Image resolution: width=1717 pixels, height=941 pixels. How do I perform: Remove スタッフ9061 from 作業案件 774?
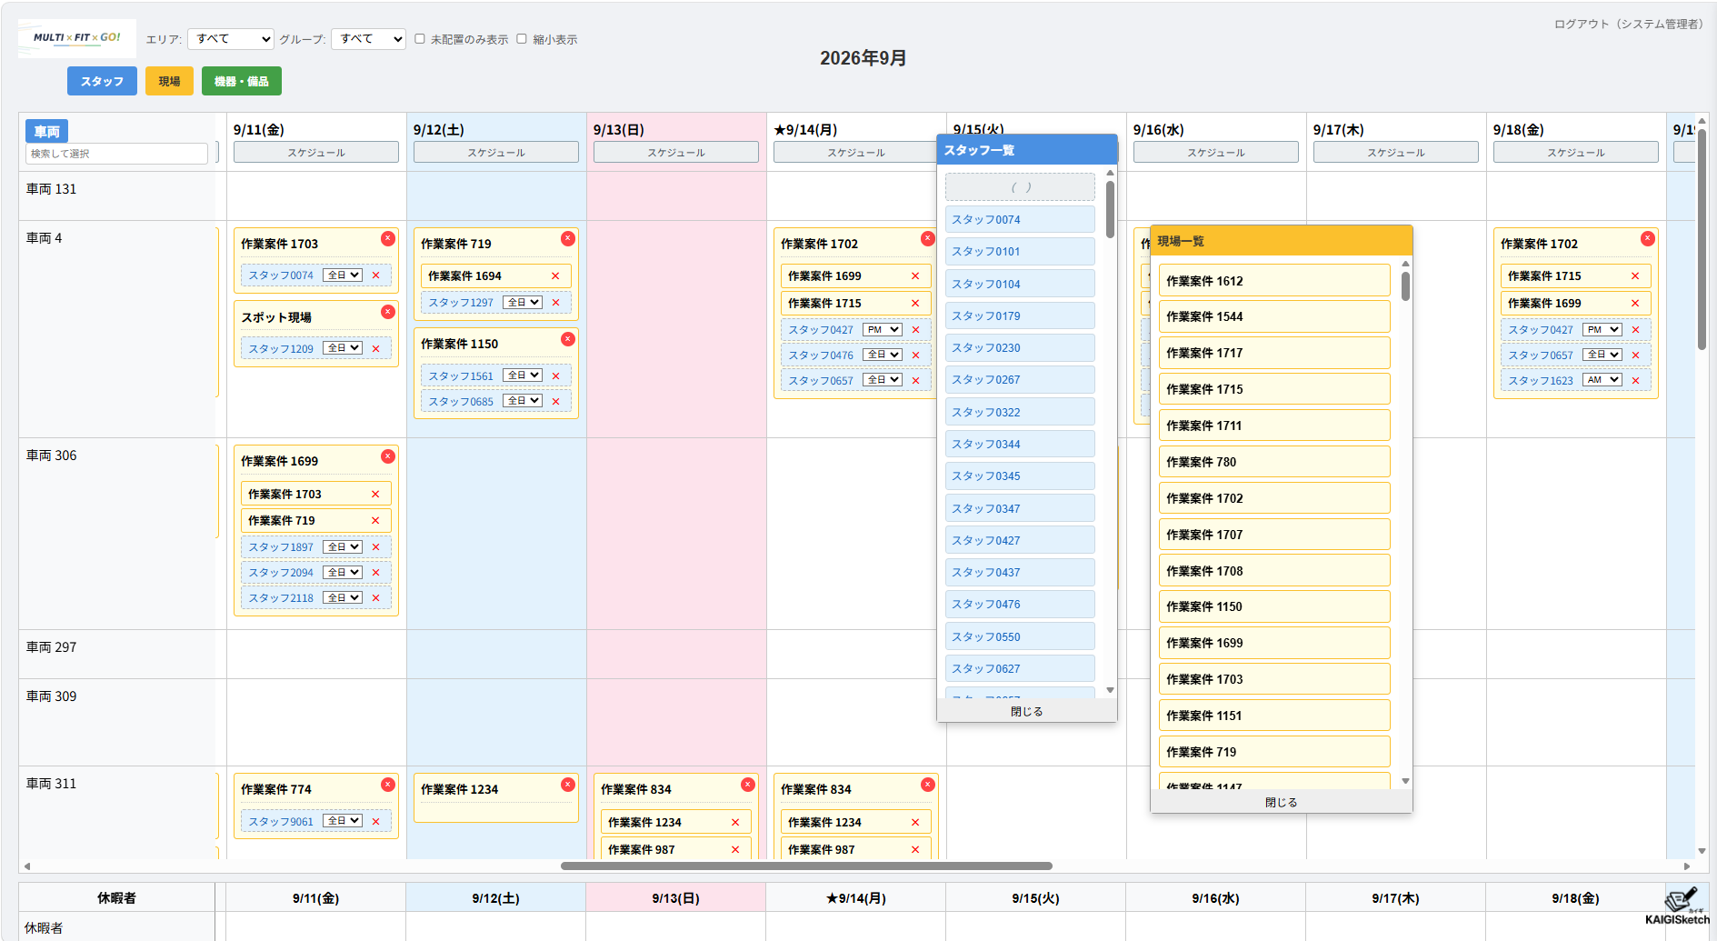[375, 822]
